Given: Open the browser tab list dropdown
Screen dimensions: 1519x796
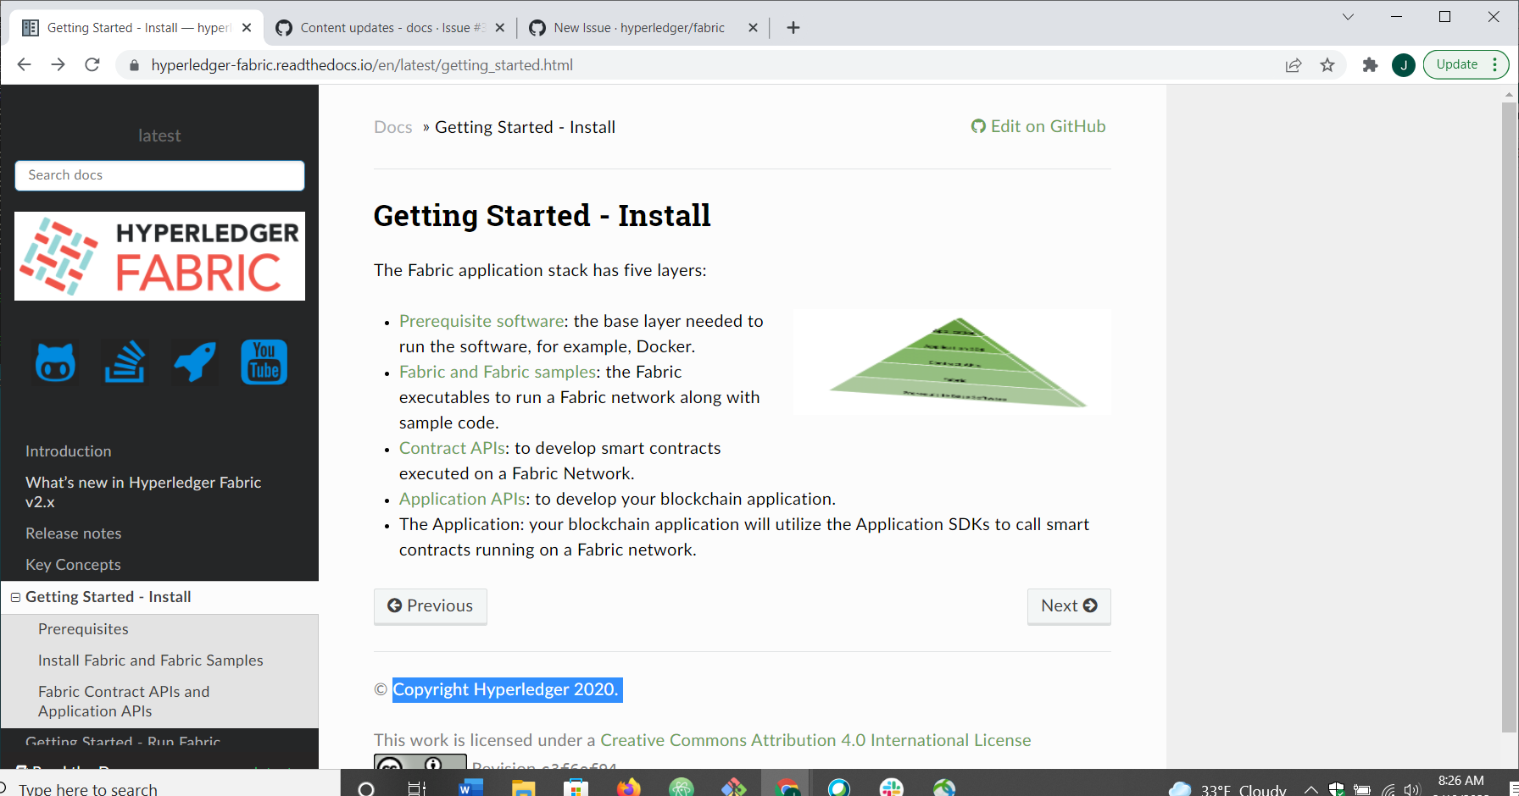Looking at the screenshot, I should pyautogui.click(x=1346, y=17).
